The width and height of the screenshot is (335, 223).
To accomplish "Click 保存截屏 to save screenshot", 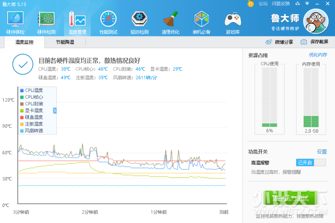I will [319, 42].
